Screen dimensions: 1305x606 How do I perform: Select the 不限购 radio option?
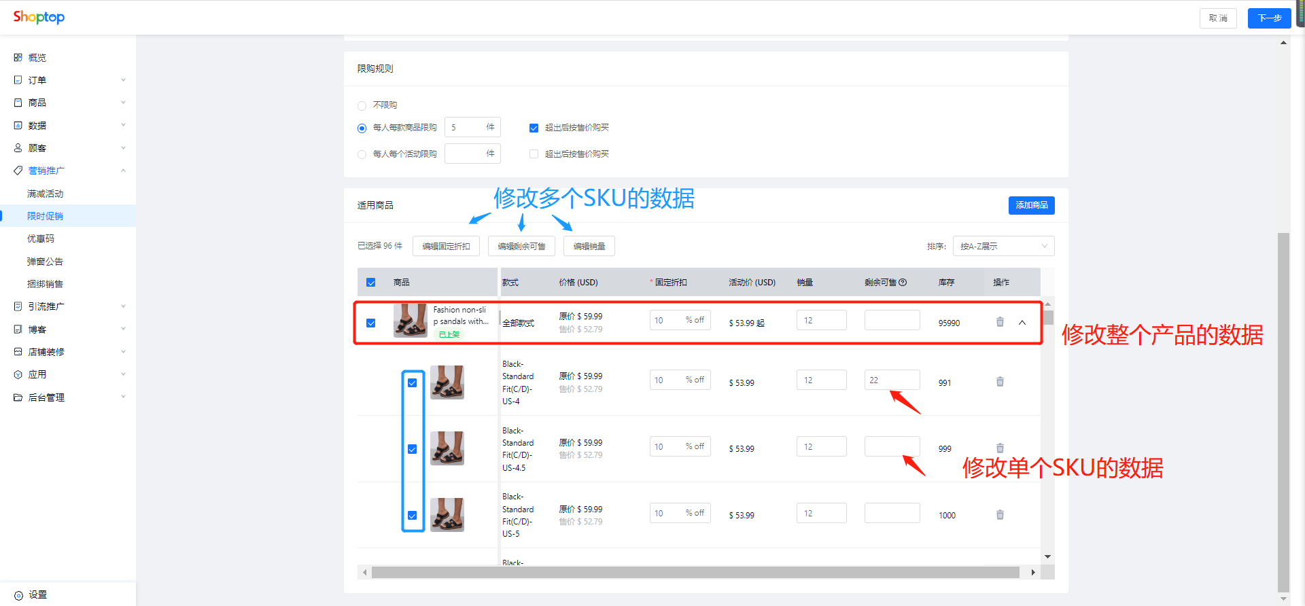pyautogui.click(x=362, y=106)
